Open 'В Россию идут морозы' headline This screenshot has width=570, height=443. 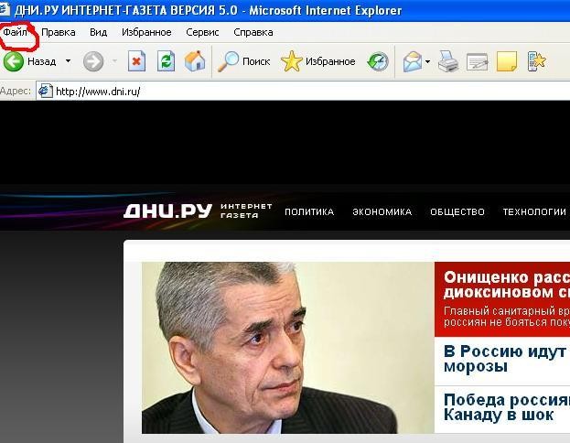(507, 359)
